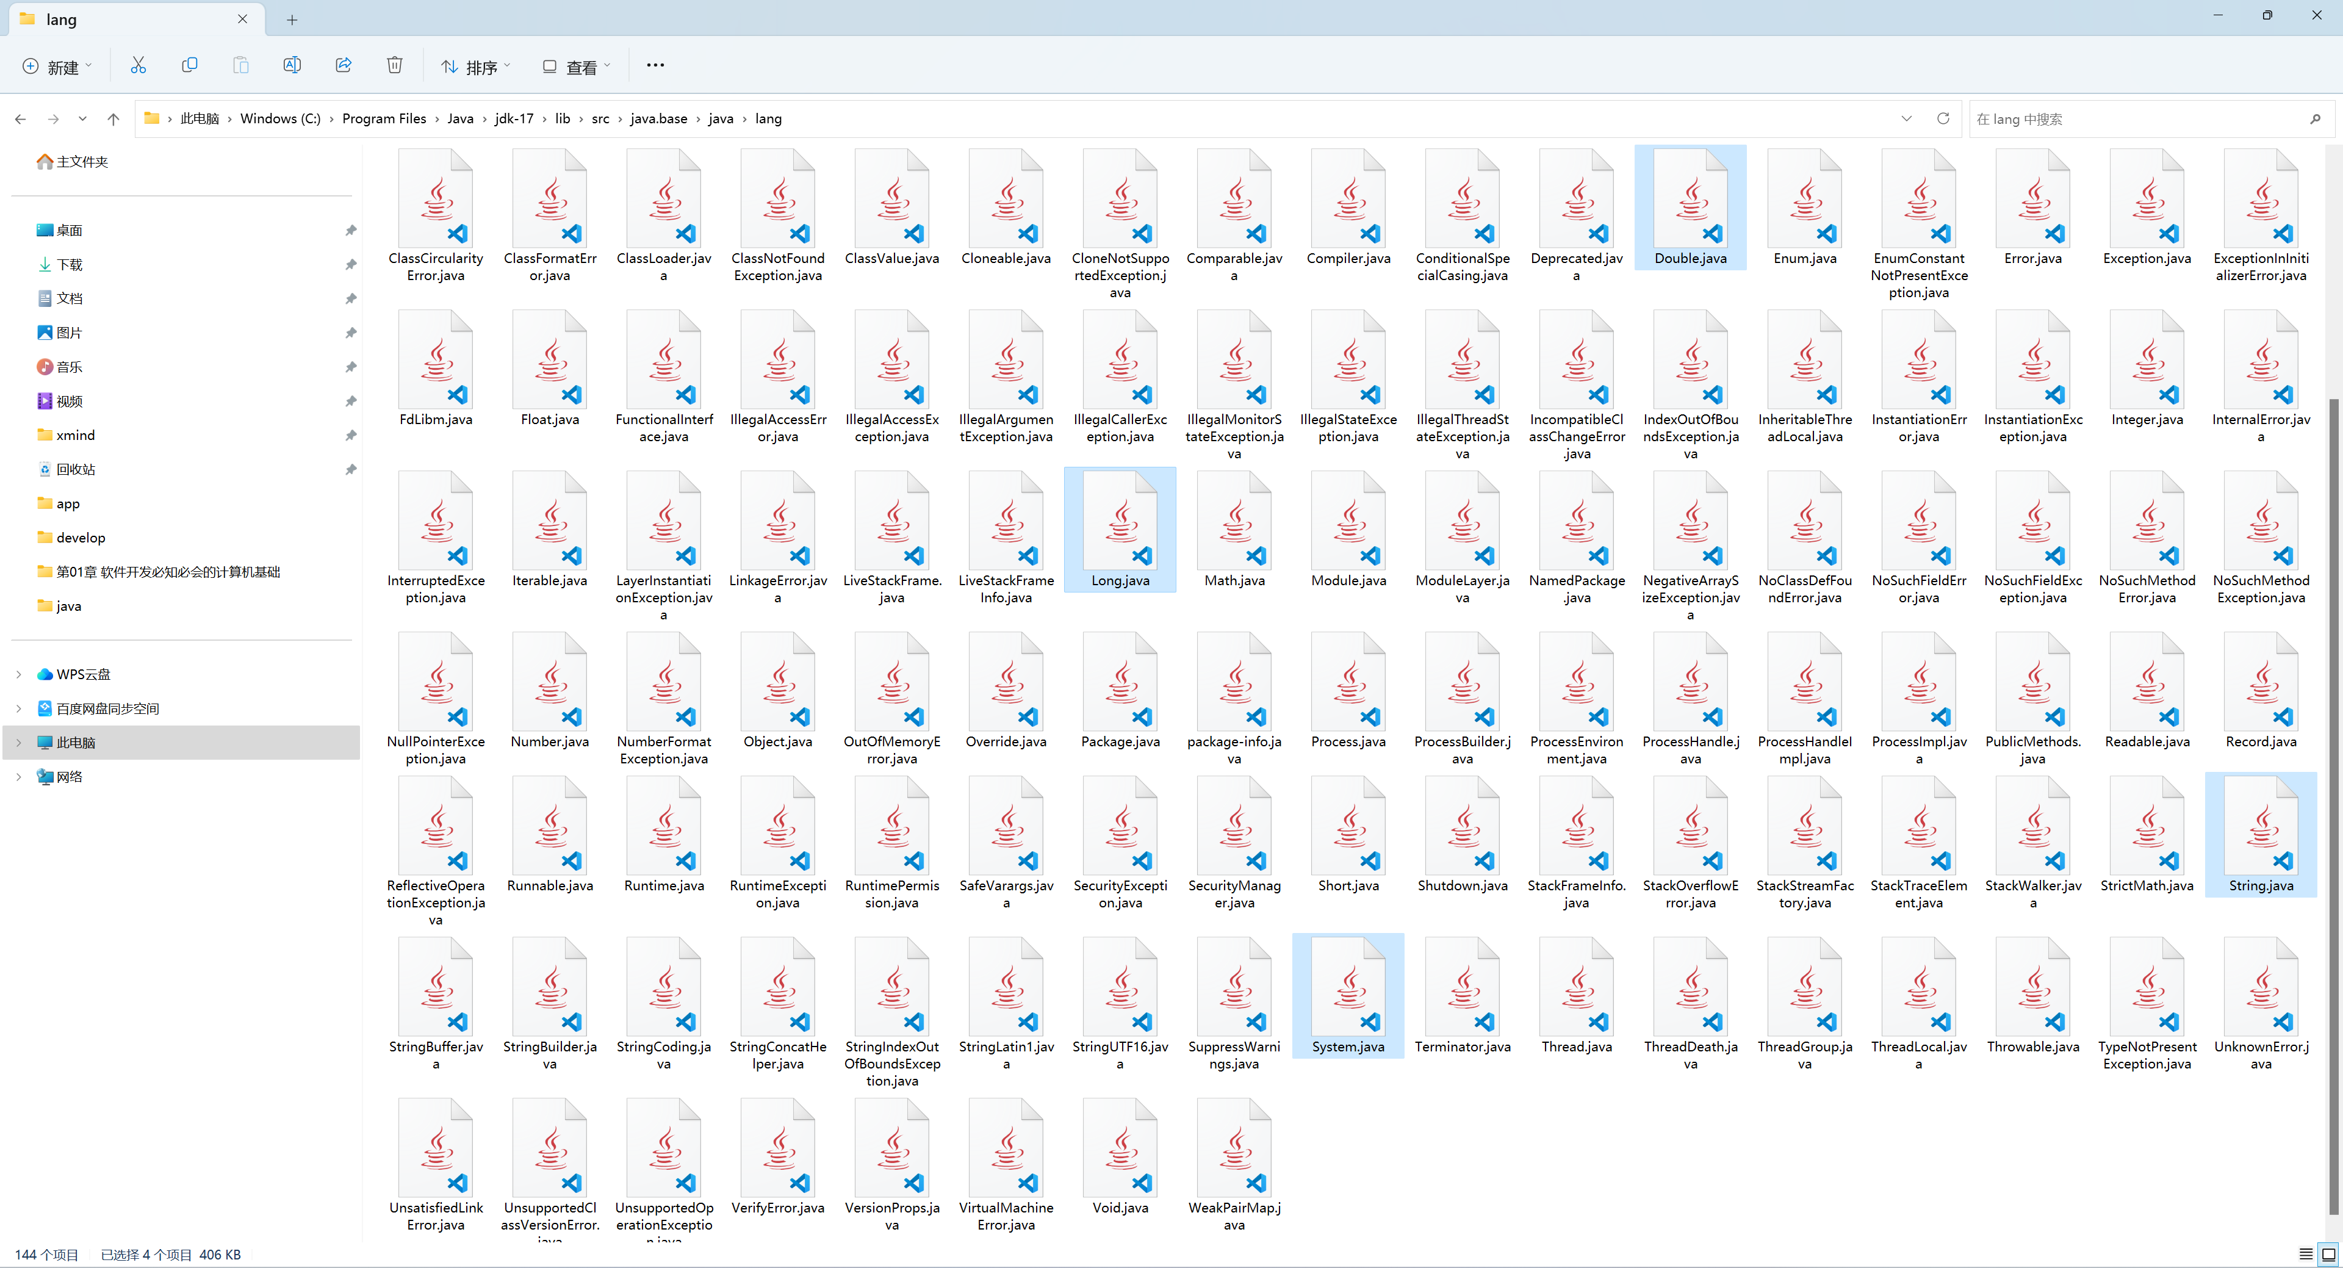Image resolution: width=2343 pixels, height=1268 pixels.
Task: Click the Share toolbar icon
Action: [x=343, y=65]
